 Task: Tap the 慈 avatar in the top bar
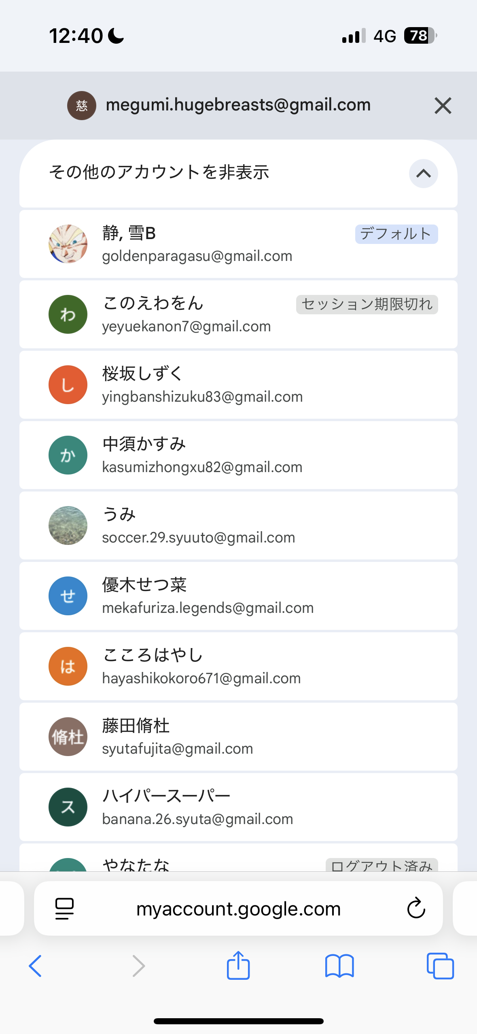[x=82, y=106]
